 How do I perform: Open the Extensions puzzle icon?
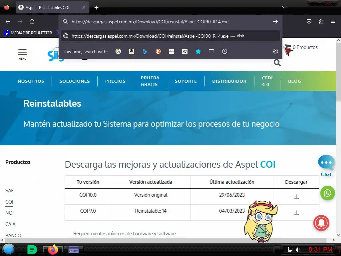pos(321,21)
